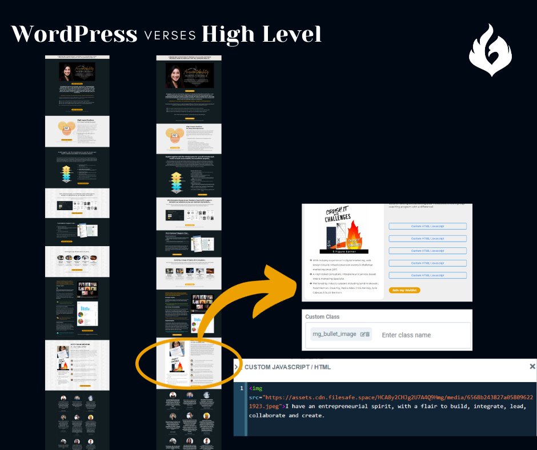Open the High Level page screenshot
This screenshot has height=450, width=537.
pos(189,252)
